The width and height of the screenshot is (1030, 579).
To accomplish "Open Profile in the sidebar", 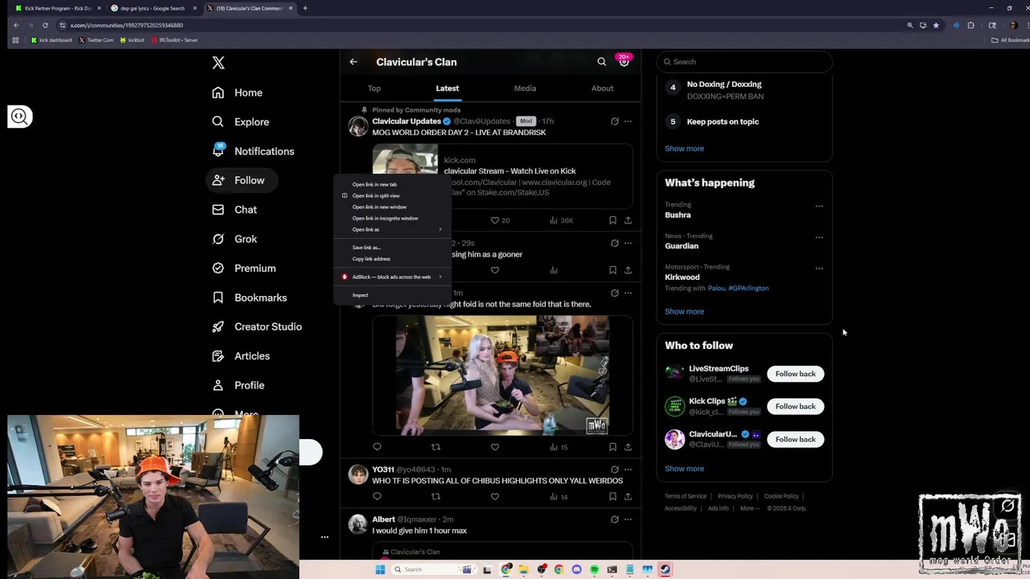I will click(238, 385).
